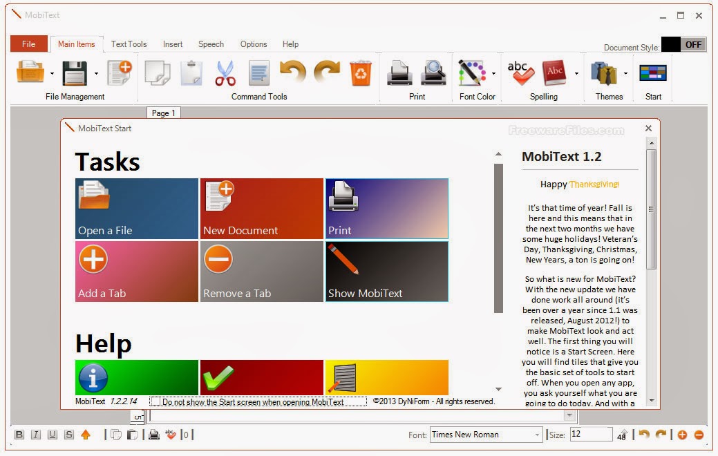The height and width of the screenshot is (456, 718).
Task: Click the Cut scissors icon
Action: tap(225, 73)
